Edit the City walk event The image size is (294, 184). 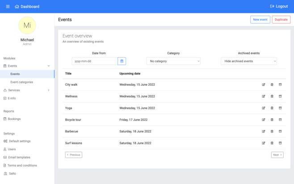pos(264,85)
